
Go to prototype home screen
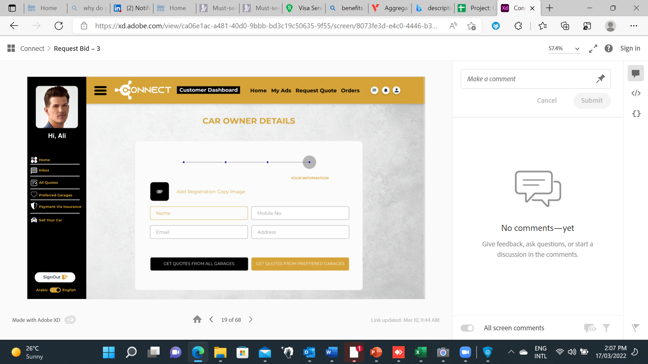pos(197,320)
